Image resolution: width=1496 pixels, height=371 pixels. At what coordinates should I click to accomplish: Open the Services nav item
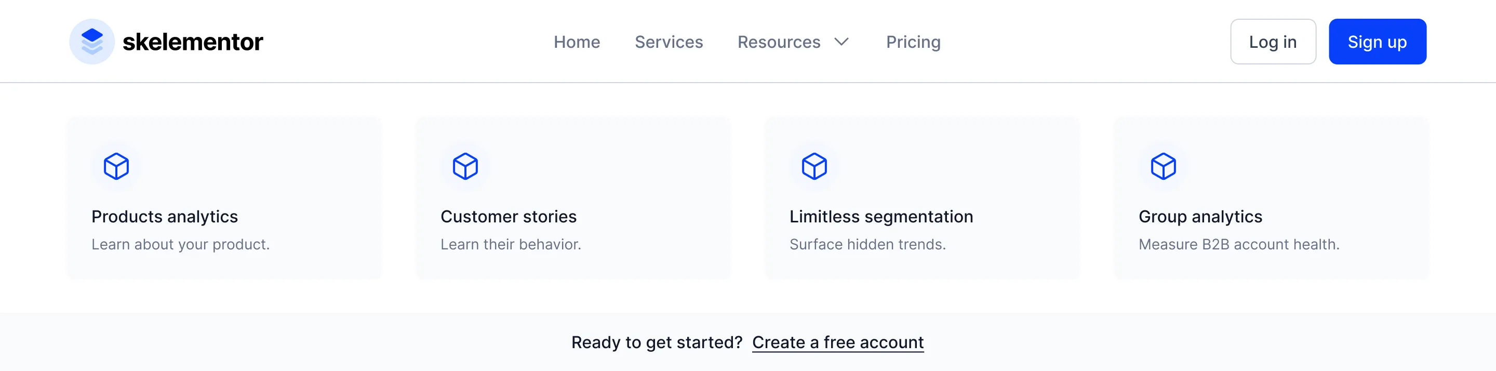tap(669, 42)
